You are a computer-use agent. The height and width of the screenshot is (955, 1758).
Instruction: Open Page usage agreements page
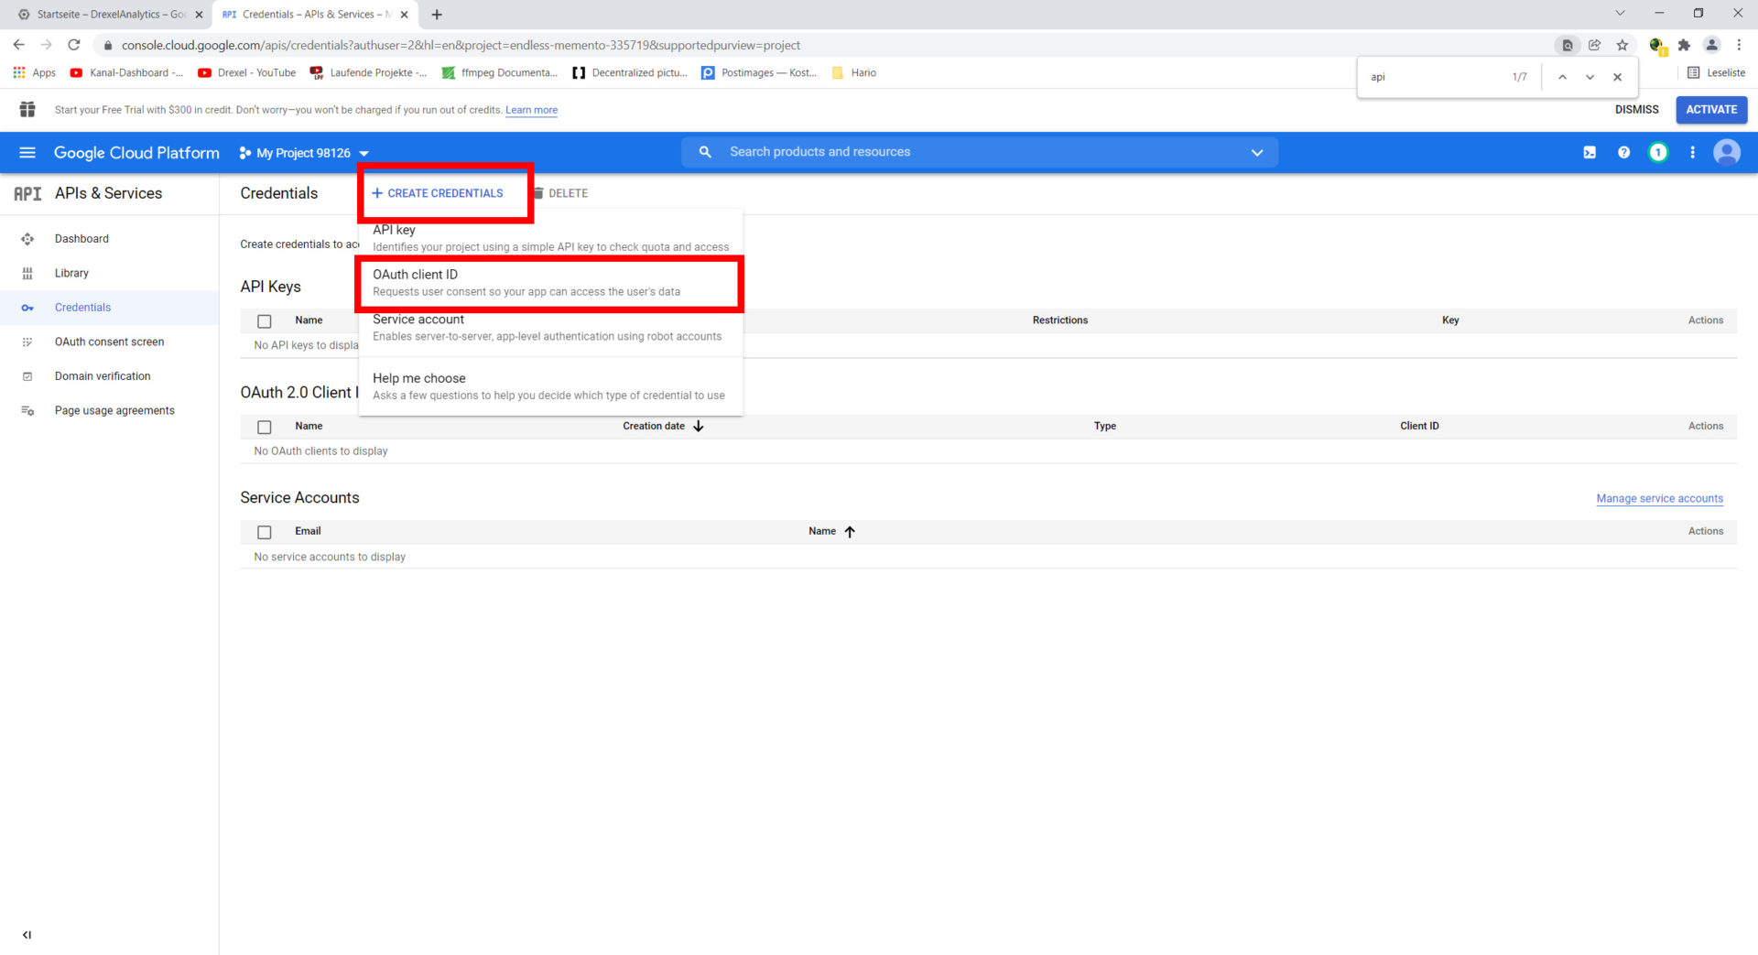pyautogui.click(x=114, y=410)
